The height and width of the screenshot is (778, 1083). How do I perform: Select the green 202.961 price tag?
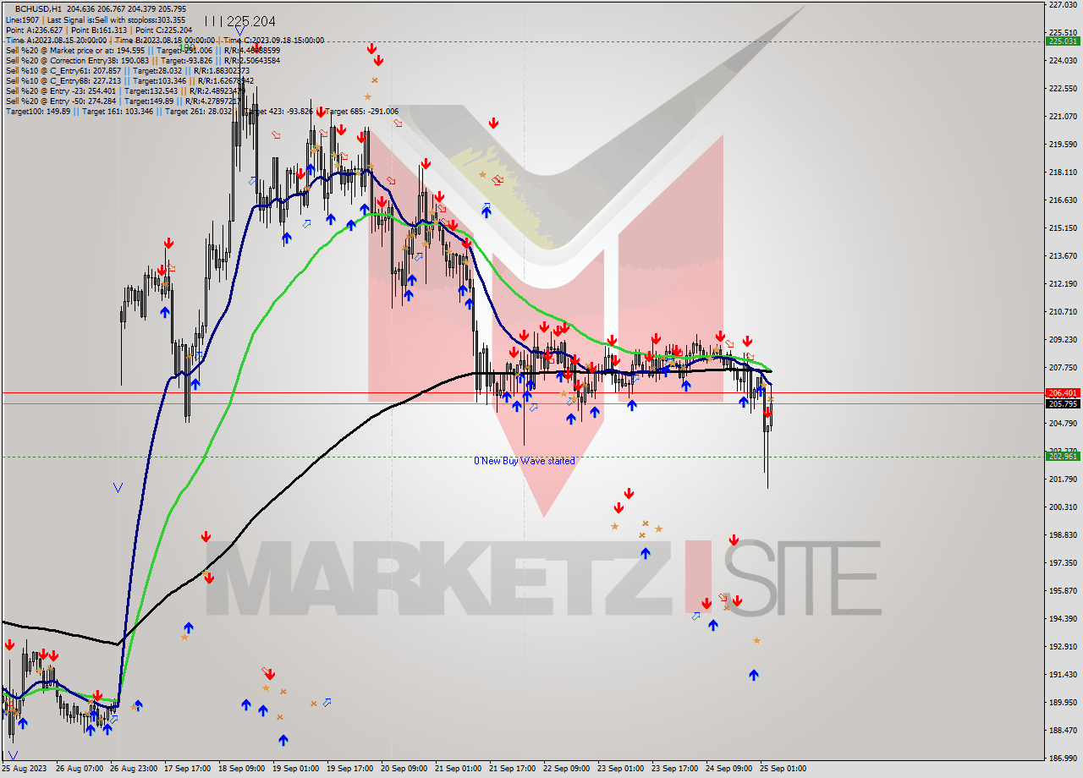[x=1063, y=457]
